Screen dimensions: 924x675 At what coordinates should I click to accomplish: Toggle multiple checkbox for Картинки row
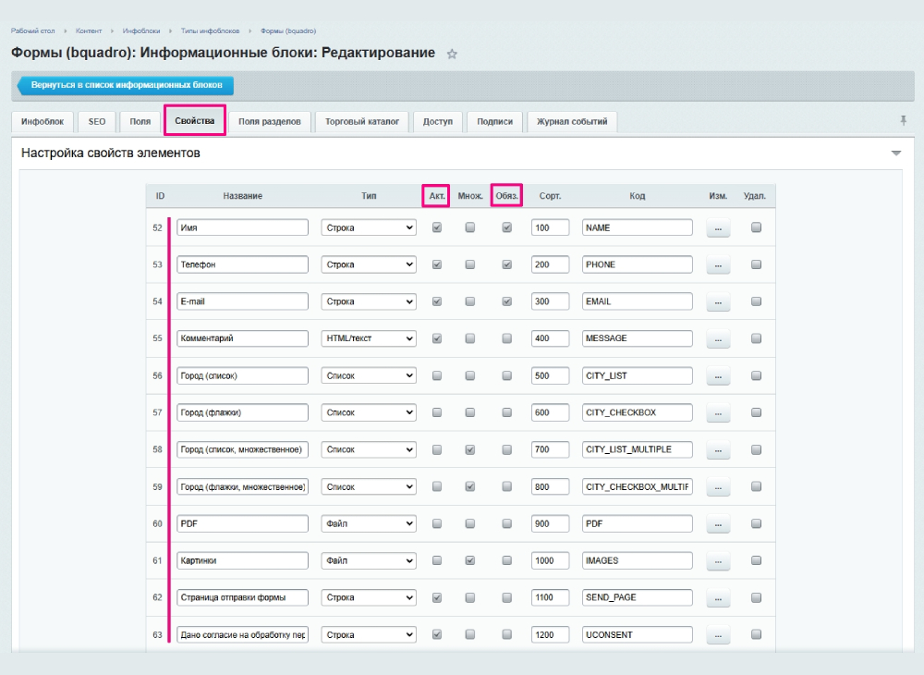[469, 560]
